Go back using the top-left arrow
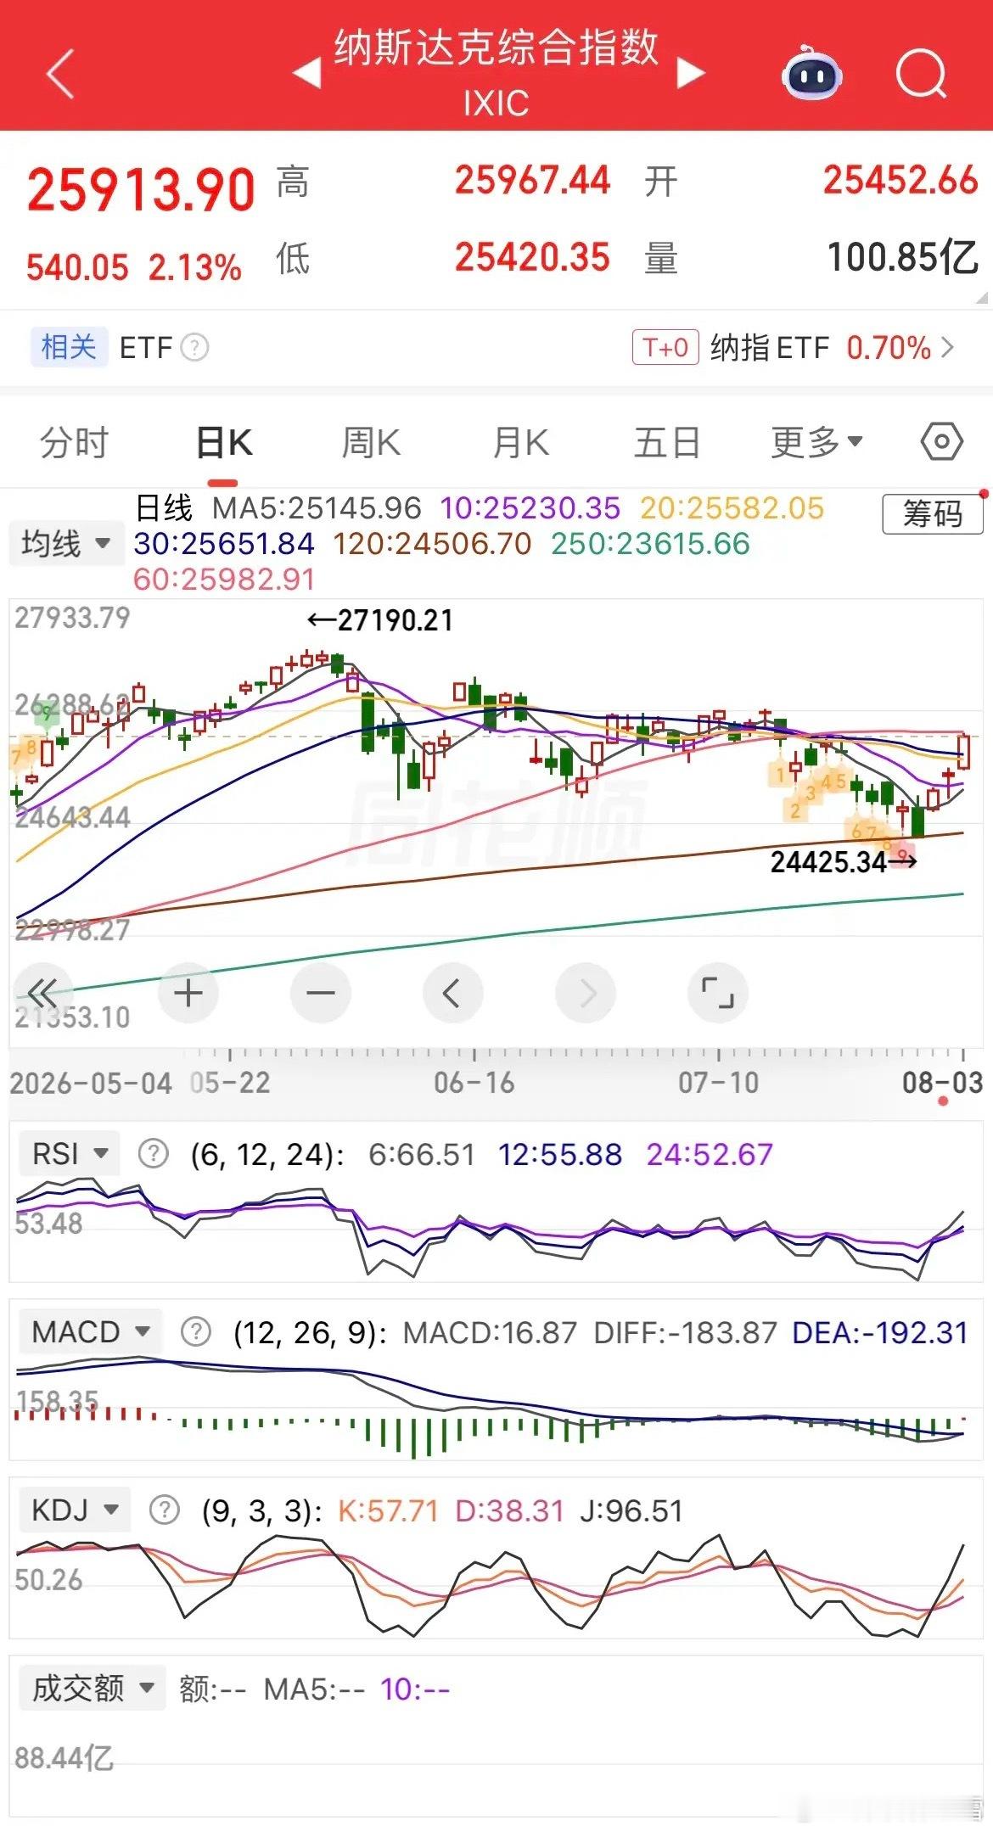 (60, 74)
